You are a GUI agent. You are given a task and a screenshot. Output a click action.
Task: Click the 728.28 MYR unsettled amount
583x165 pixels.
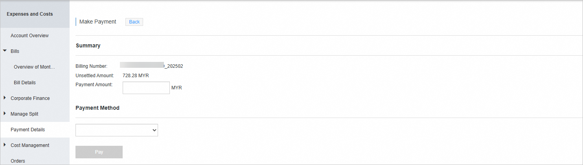pos(136,76)
